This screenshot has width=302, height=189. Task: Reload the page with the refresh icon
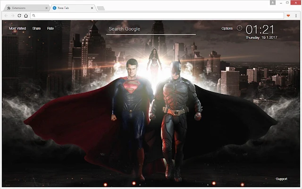click(19, 16)
